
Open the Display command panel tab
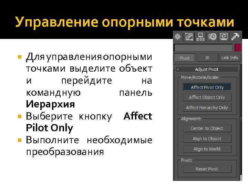pyautogui.click(x=224, y=37)
